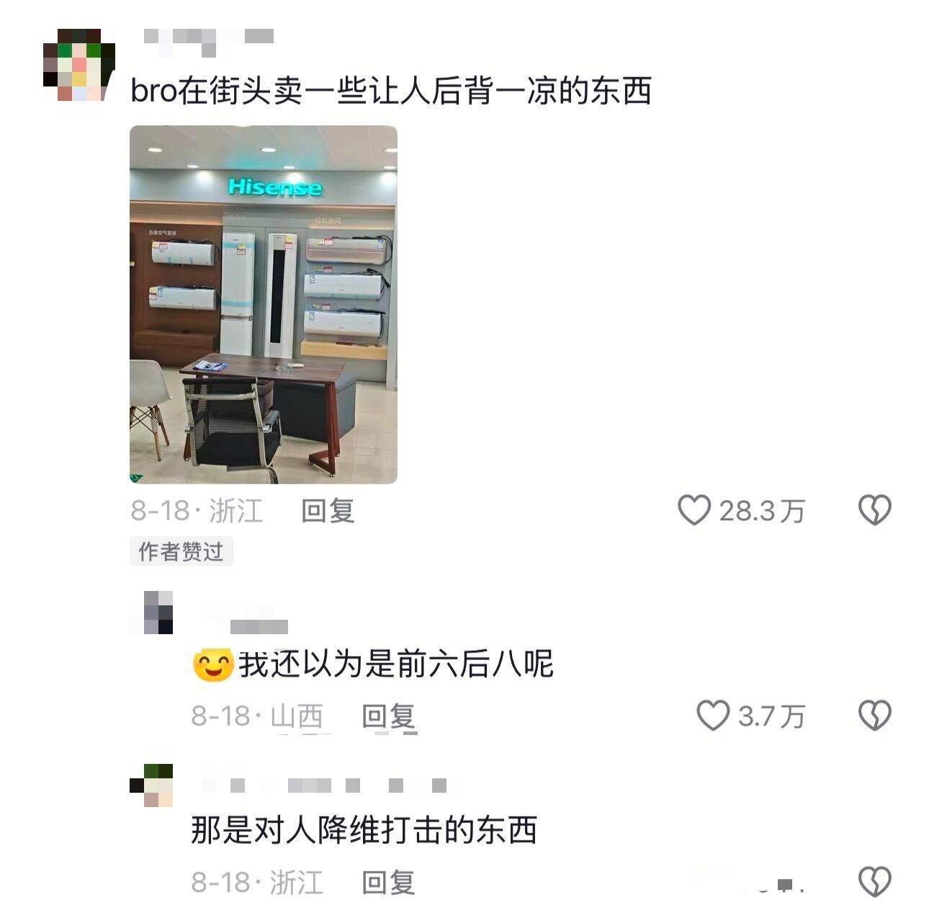Dislike the Shanxi reply about 前六后八
The image size is (929, 921).
pyautogui.click(x=874, y=716)
